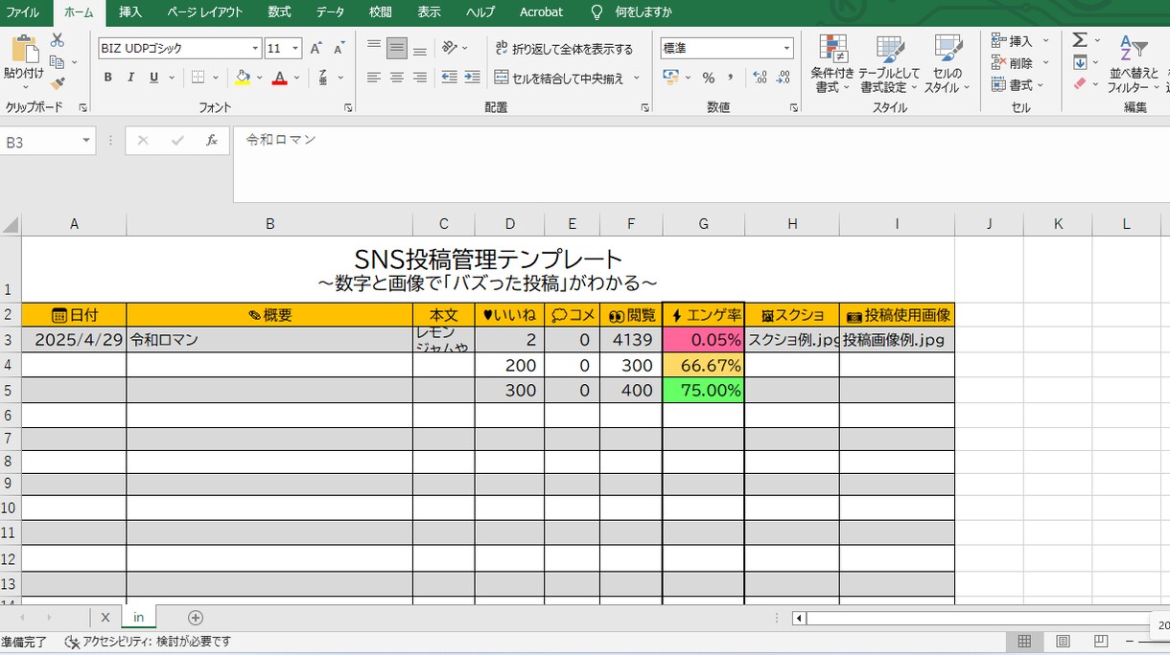The height and width of the screenshot is (655, 1170).
Task: Toggle Italic formatting
Action: (130, 78)
